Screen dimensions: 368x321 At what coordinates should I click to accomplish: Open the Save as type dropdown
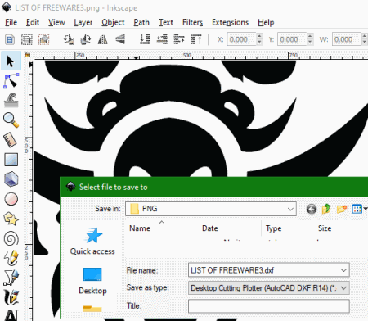343,288
